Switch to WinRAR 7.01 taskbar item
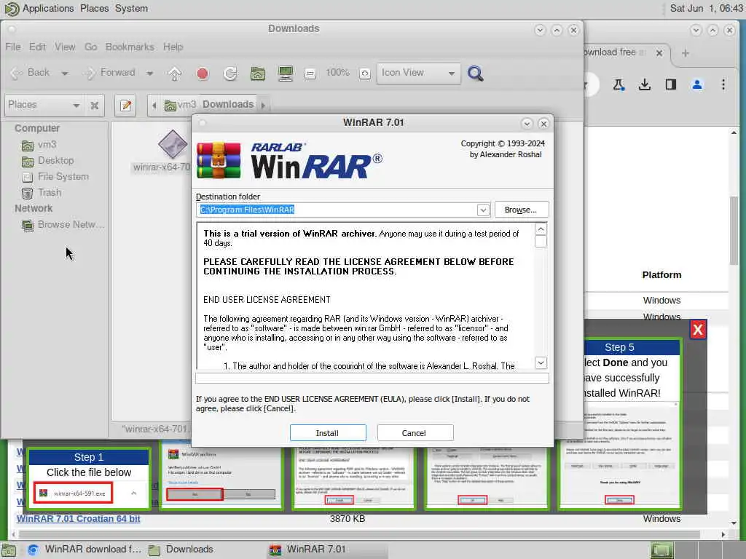 (x=327, y=550)
